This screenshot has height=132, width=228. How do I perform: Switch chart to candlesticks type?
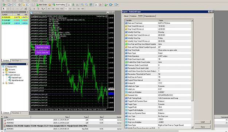click(73, 5)
